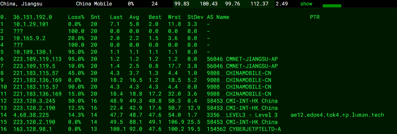The image size is (397, 134).
Task: Click the IP 223.109.119.113
Action: (x=37, y=59)
